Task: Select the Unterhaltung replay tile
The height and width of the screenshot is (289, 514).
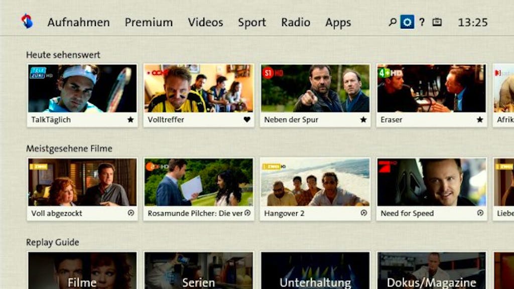Action: [x=315, y=271]
